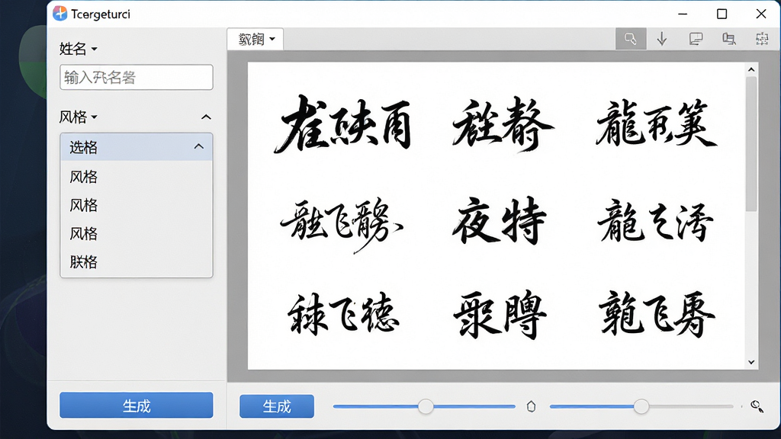The height and width of the screenshot is (439, 781).
Task: Open the font dropdown above the canvas
Action: click(x=256, y=39)
